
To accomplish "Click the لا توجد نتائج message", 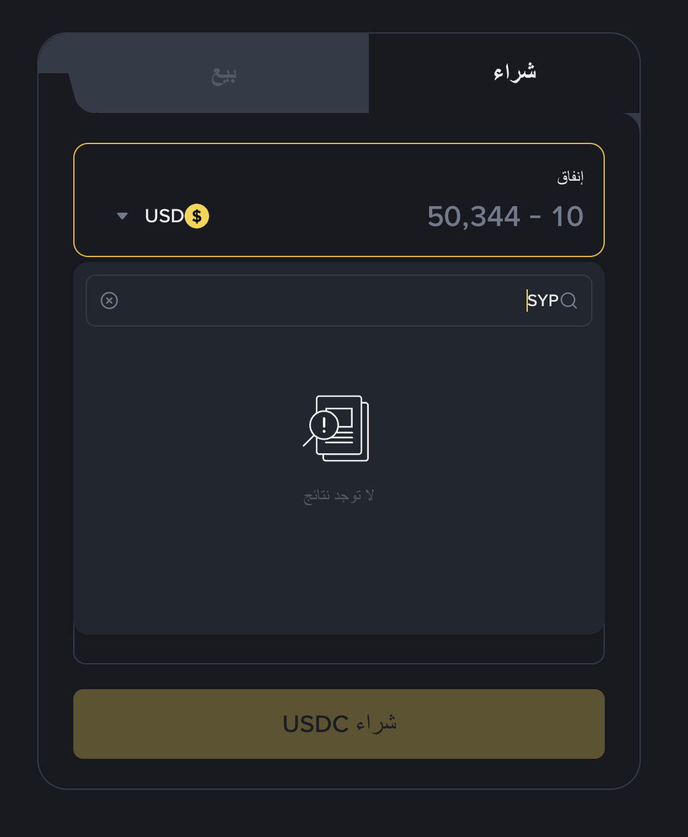I will [338, 495].
